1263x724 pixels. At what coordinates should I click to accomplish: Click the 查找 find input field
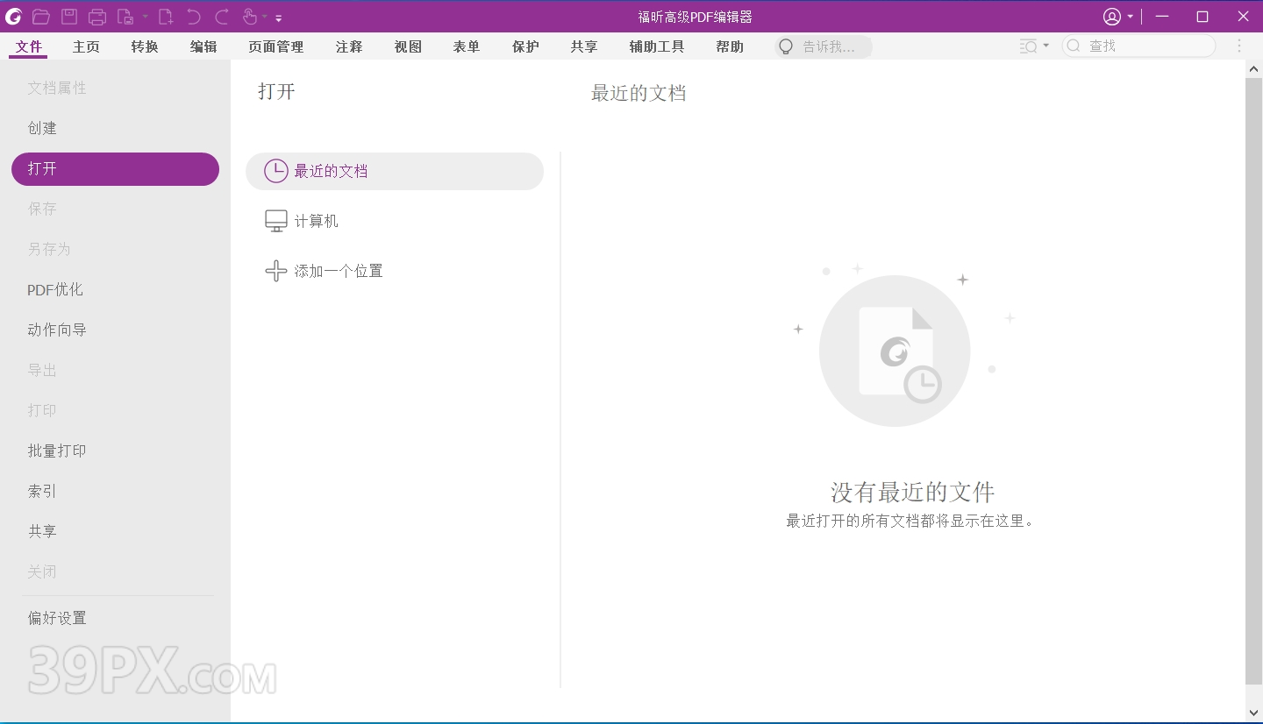pos(1138,46)
